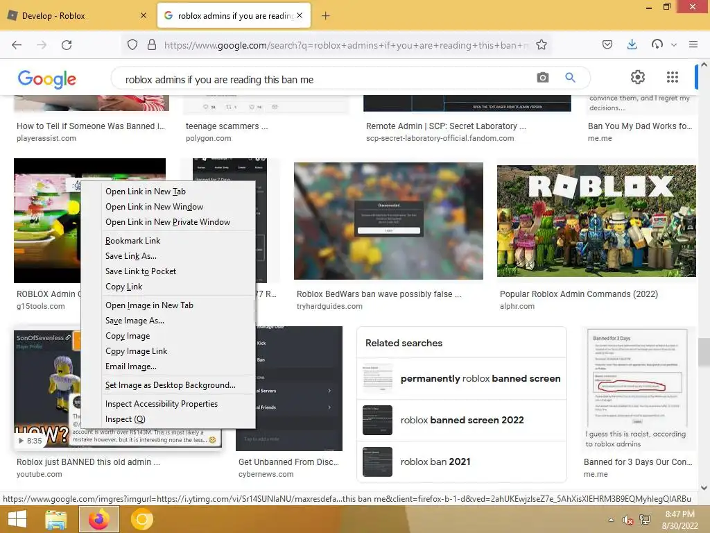
Task: Open a new browser tab
Action: click(x=326, y=16)
